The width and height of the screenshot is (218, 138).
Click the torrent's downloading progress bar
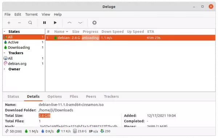90,38
